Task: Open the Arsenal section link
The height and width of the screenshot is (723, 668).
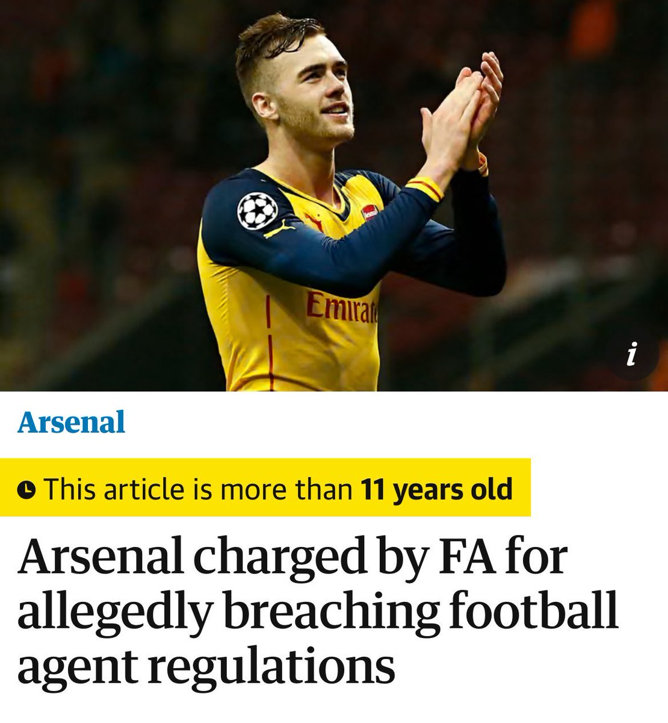Action: click(71, 422)
